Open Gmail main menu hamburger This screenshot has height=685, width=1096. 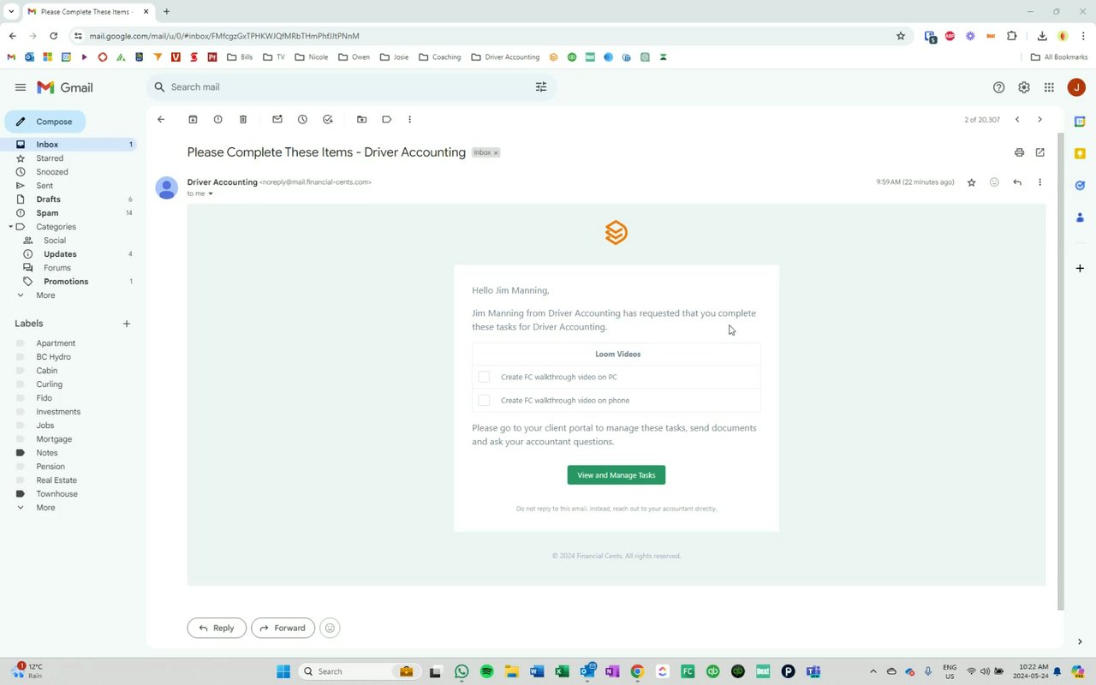pyautogui.click(x=21, y=87)
